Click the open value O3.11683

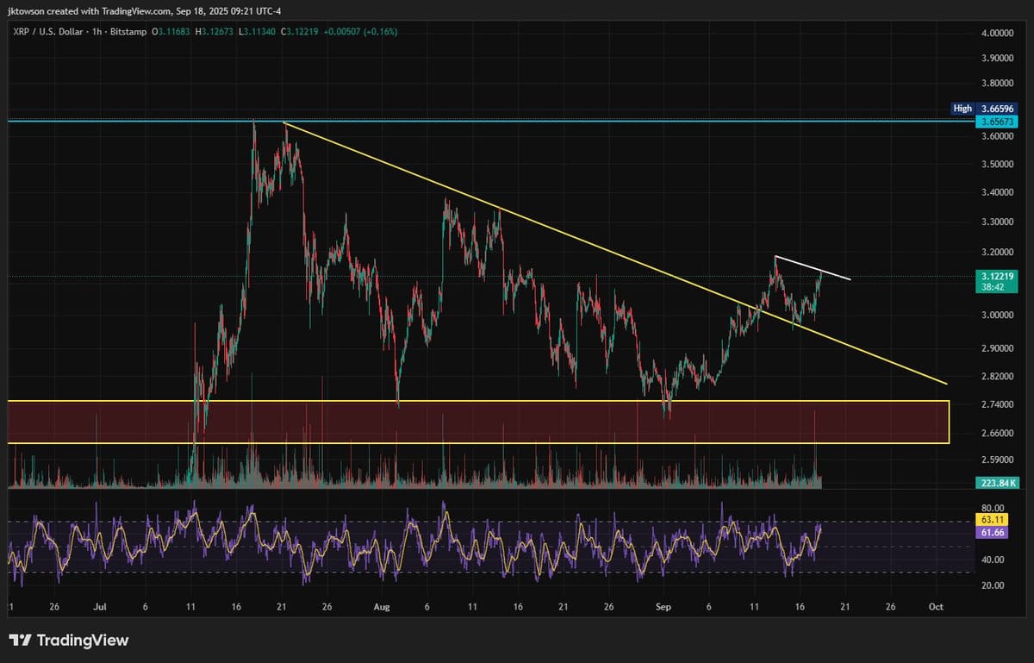coord(170,32)
